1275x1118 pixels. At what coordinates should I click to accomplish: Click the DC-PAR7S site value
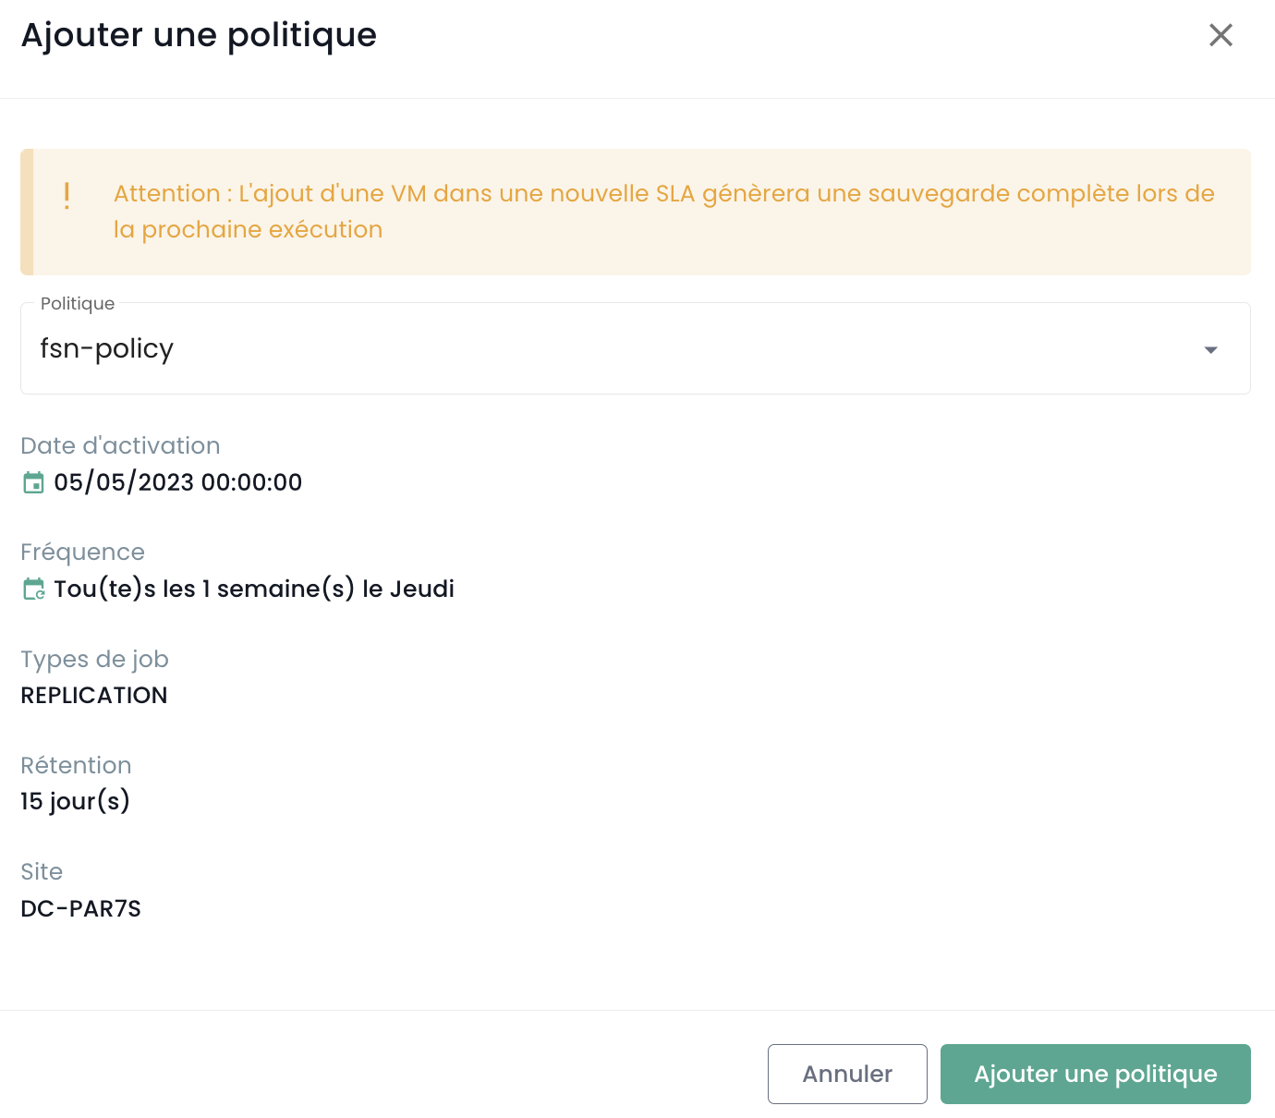(80, 908)
